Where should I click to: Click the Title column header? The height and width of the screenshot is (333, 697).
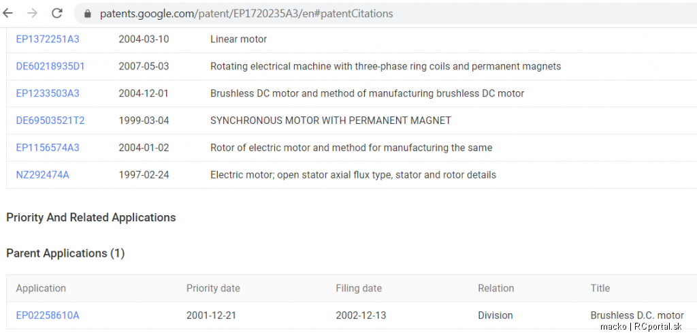click(600, 288)
